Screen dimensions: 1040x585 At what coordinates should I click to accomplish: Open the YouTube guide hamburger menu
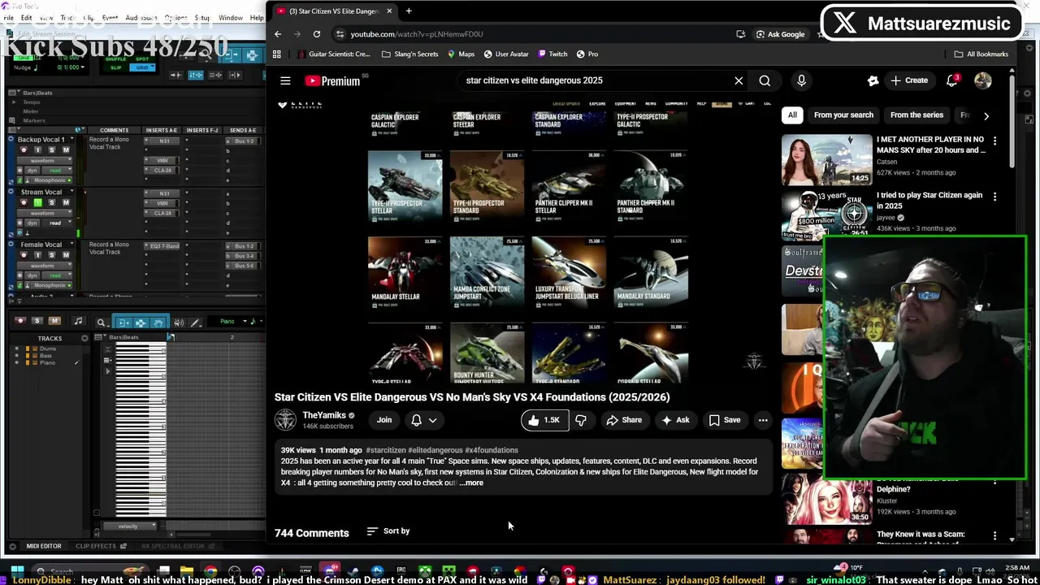(285, 80)
